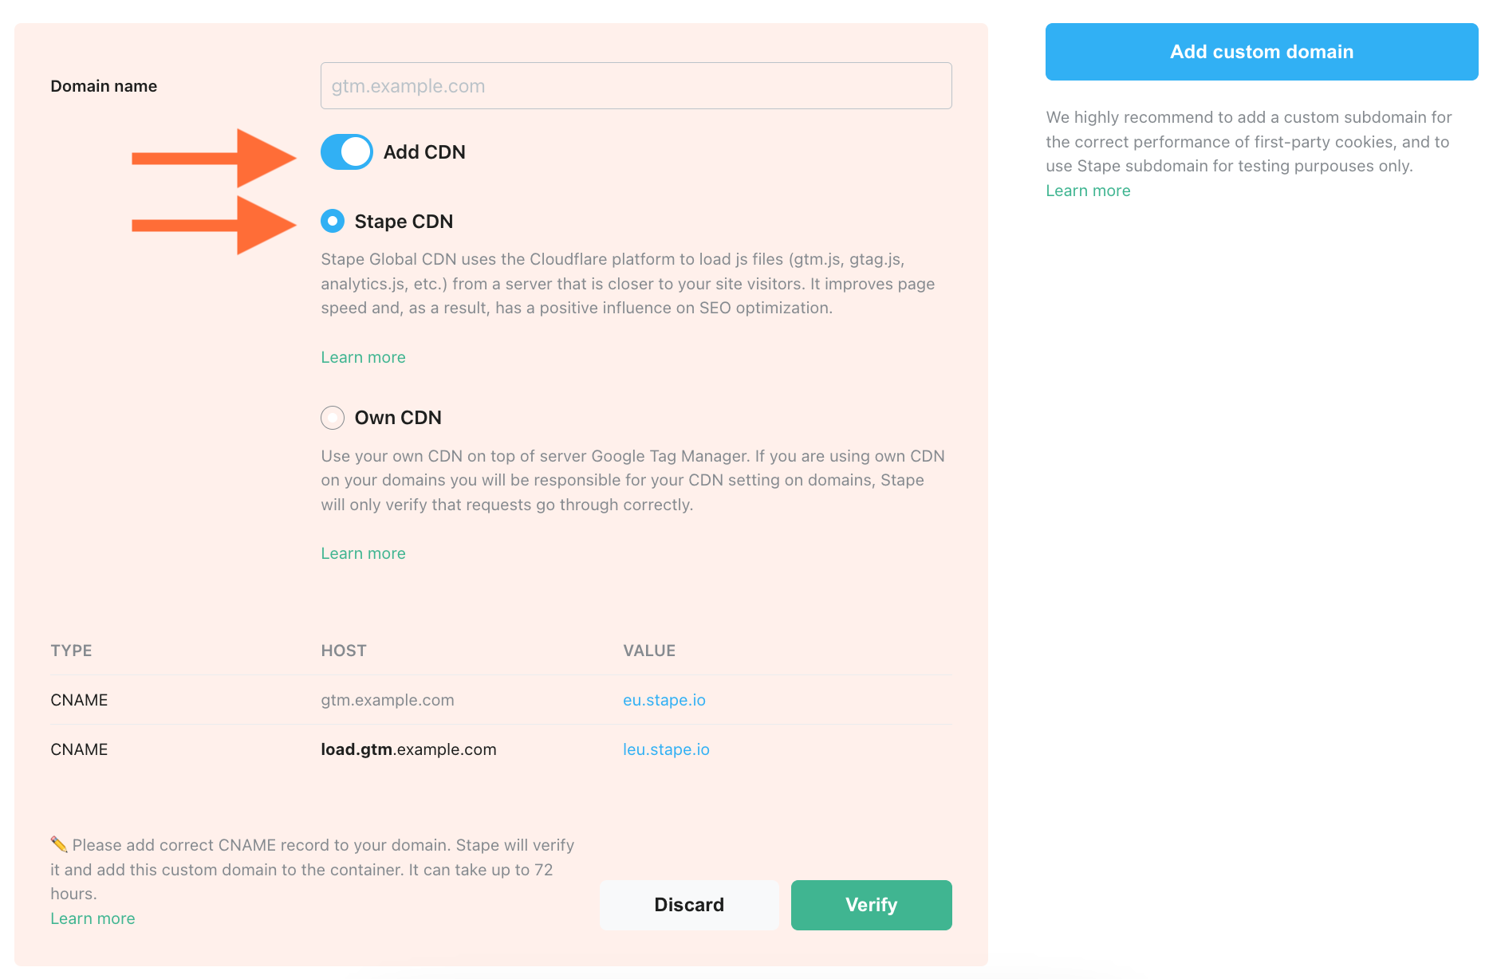Open Learn more under the CNAME record note
The height and width of the screenshot is (979, 1493).
click(93, 918)
